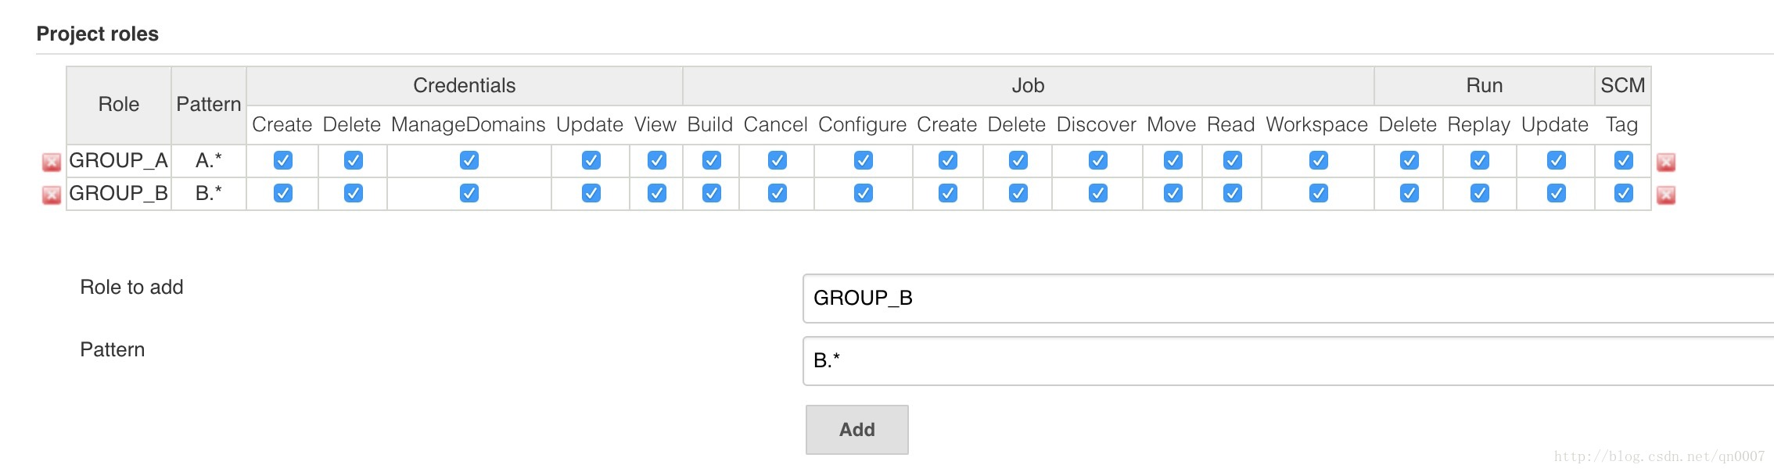Disable GROUP_B Job Configure permission
Image resolution: width=1774 pixels, height=472 pixels.
tap(864, 193)
